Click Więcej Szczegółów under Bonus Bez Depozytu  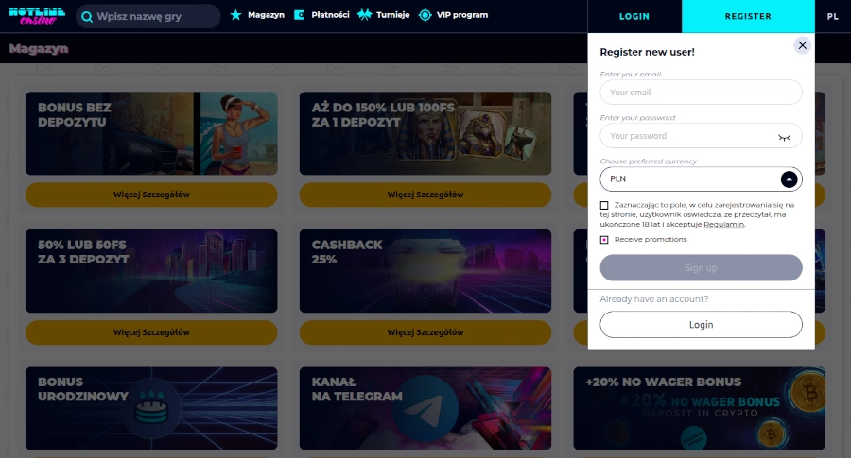click(x=151, y=195)
